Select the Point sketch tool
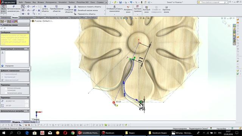The height and width of the screenshot is (136, 242). (39, 14)
